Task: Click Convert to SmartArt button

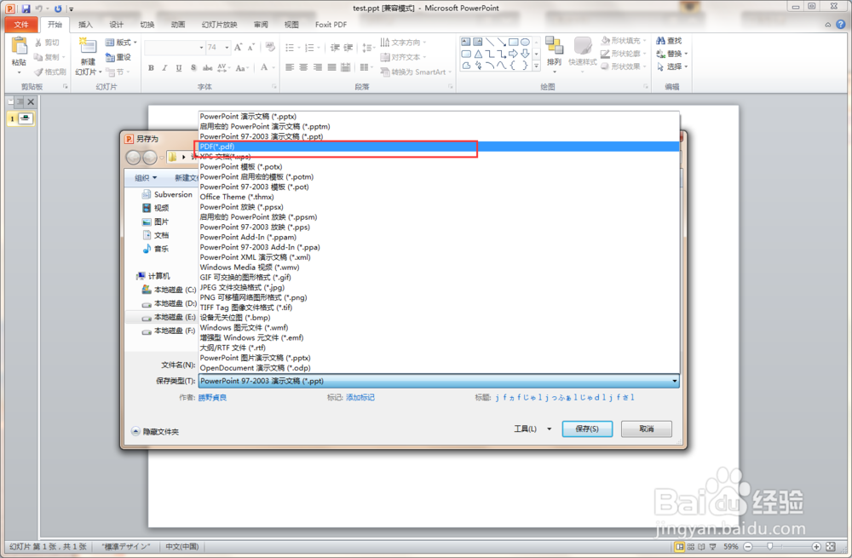Action: point(417,72)
